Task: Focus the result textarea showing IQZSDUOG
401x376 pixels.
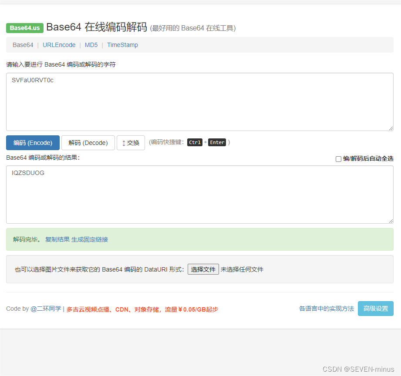Action: 200,195
